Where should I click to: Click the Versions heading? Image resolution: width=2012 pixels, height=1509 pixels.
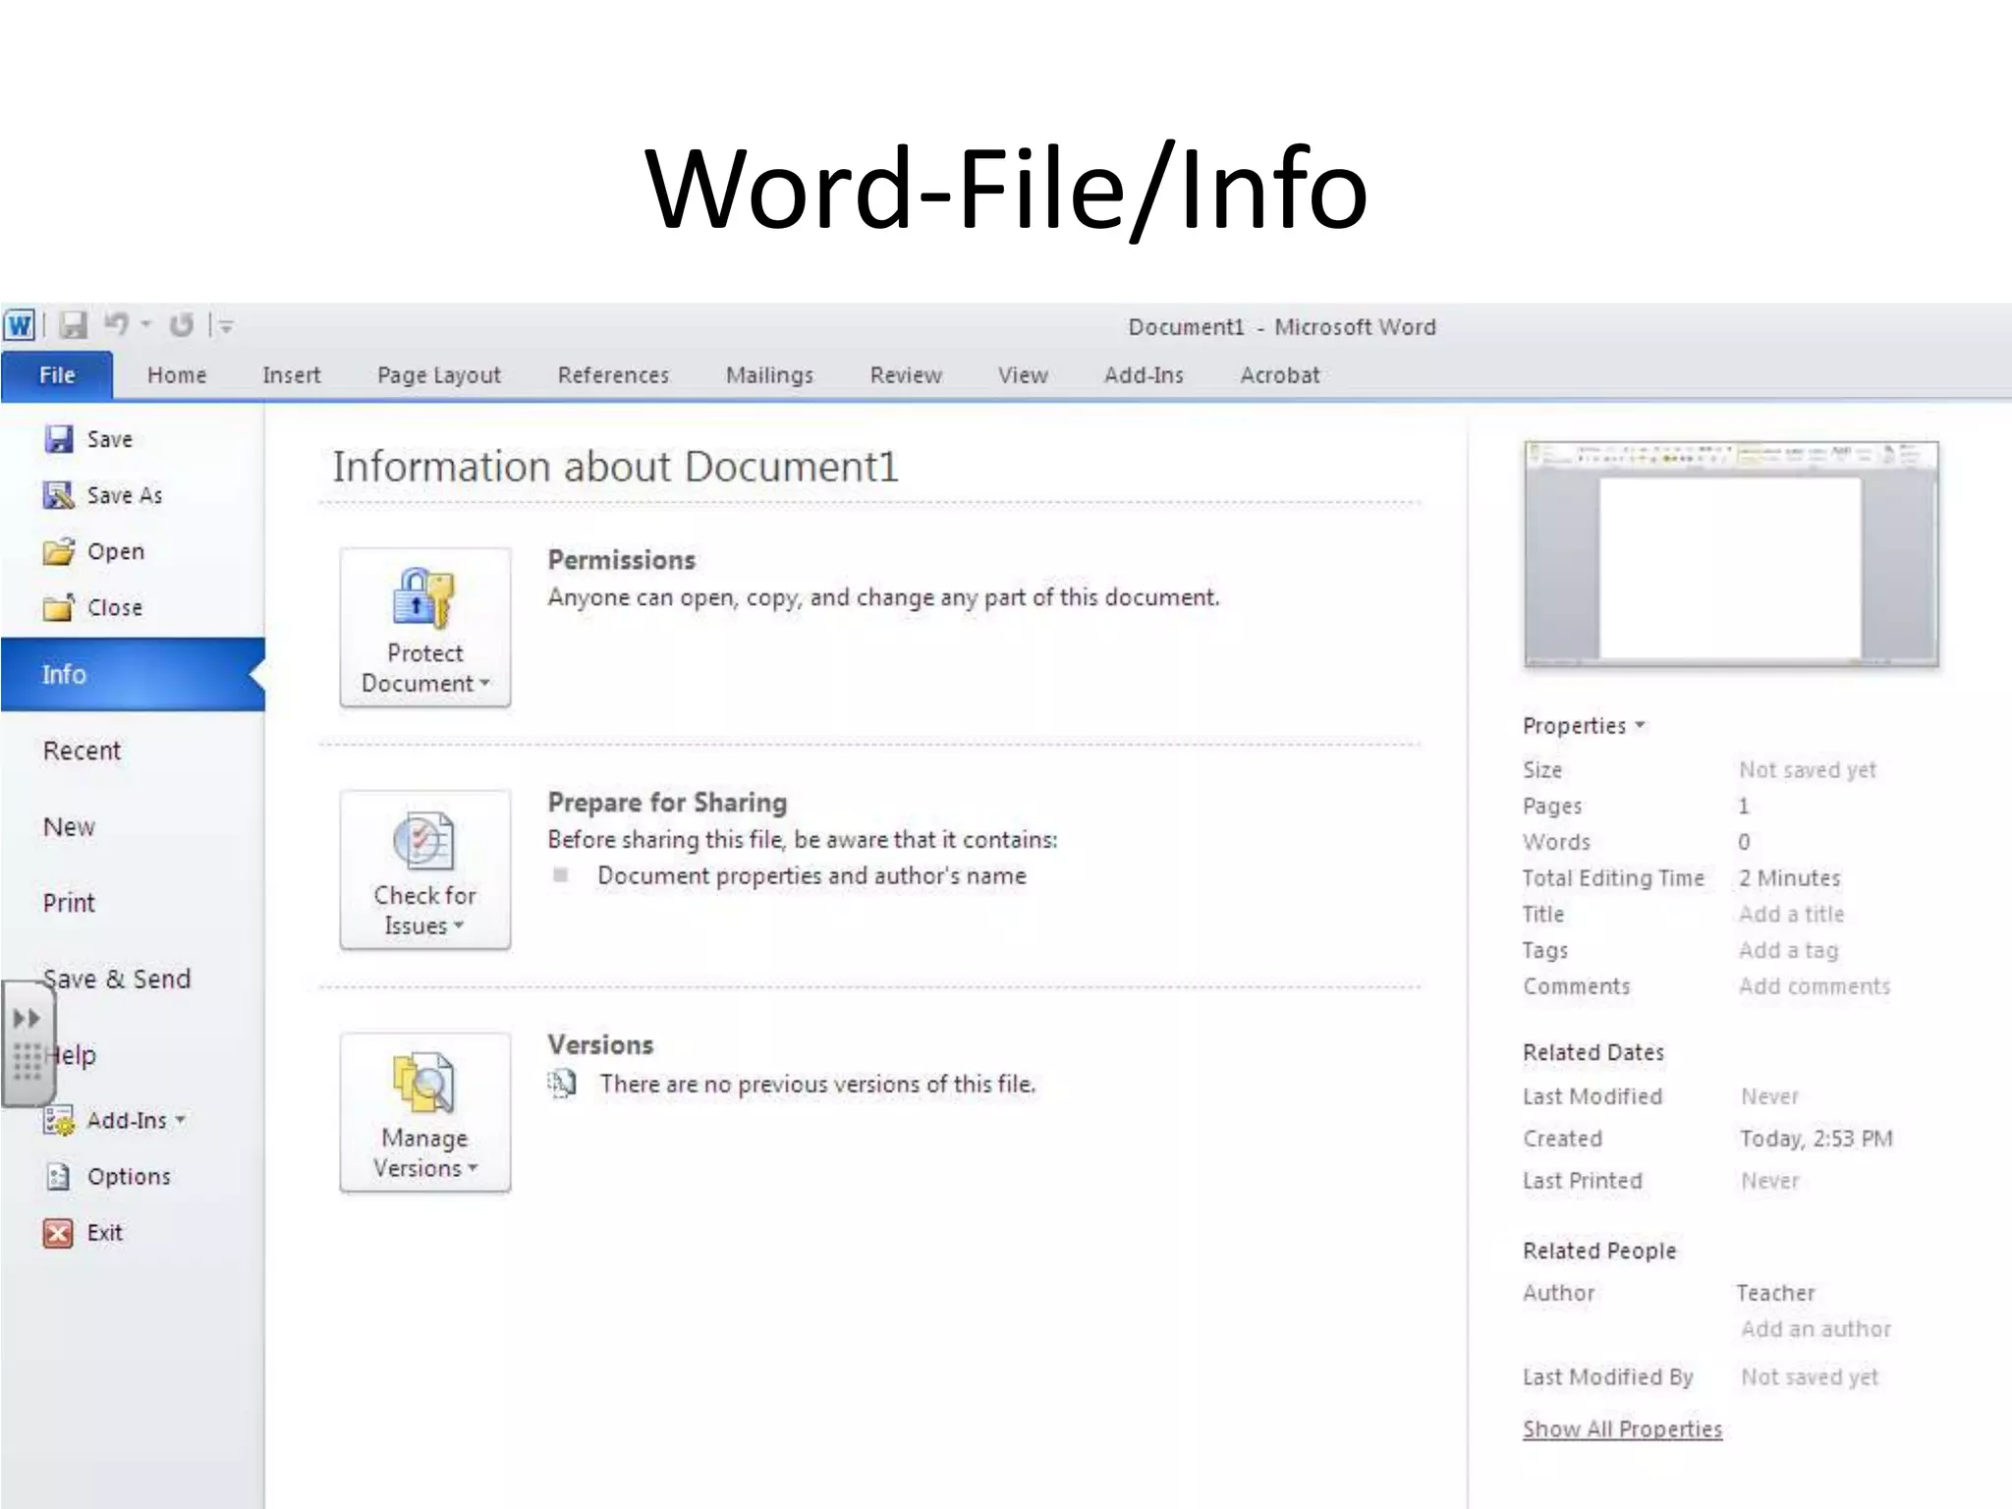(x=600, y=1044)
